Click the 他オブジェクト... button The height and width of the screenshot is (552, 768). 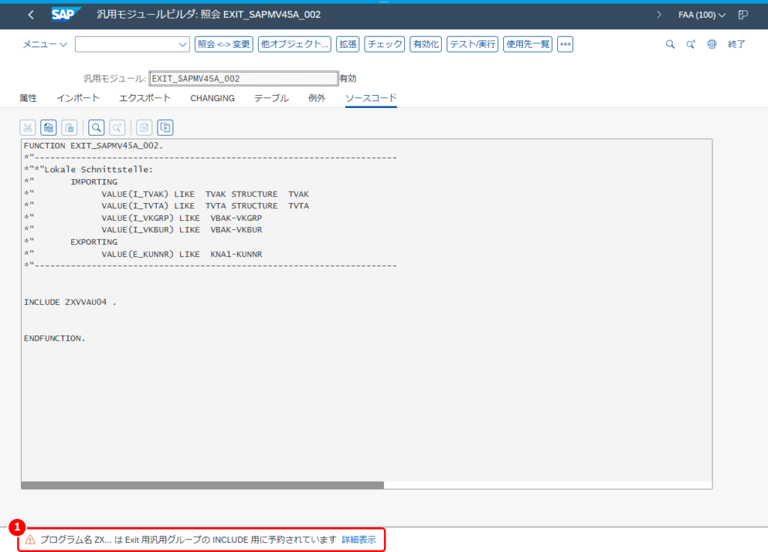[x=294, y=44]
